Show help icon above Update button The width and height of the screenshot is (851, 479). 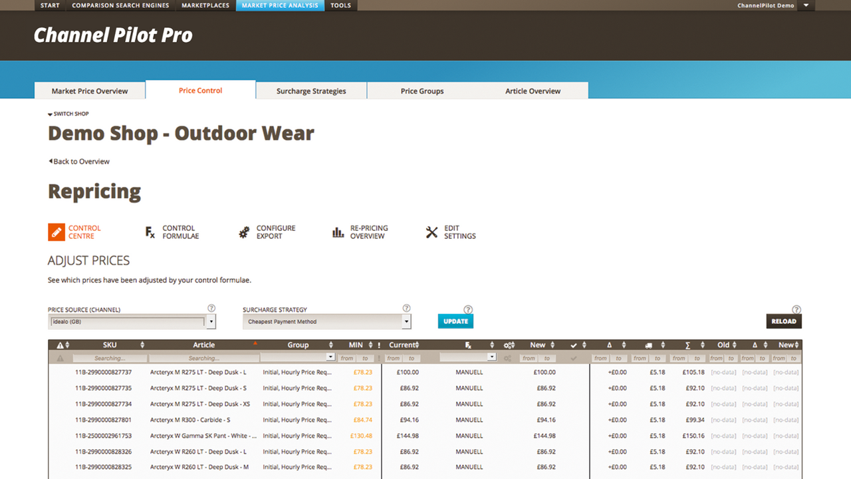468,309
